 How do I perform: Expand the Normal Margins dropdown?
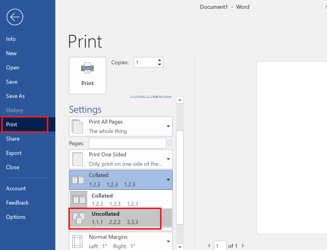click(121, 241)
